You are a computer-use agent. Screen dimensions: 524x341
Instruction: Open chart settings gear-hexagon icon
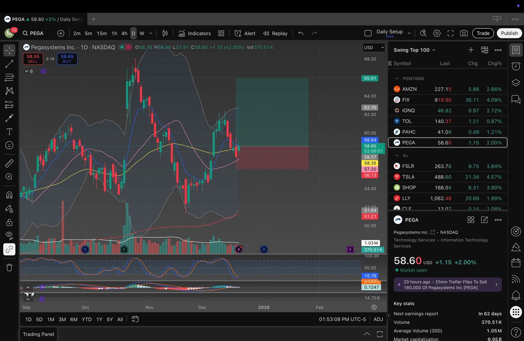point(437,33)
